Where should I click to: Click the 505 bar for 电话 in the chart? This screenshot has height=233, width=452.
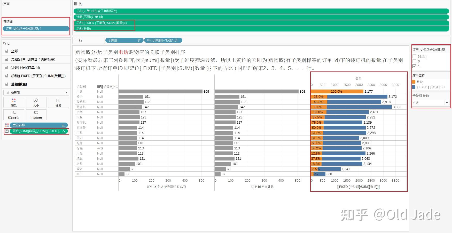point(160,91)
